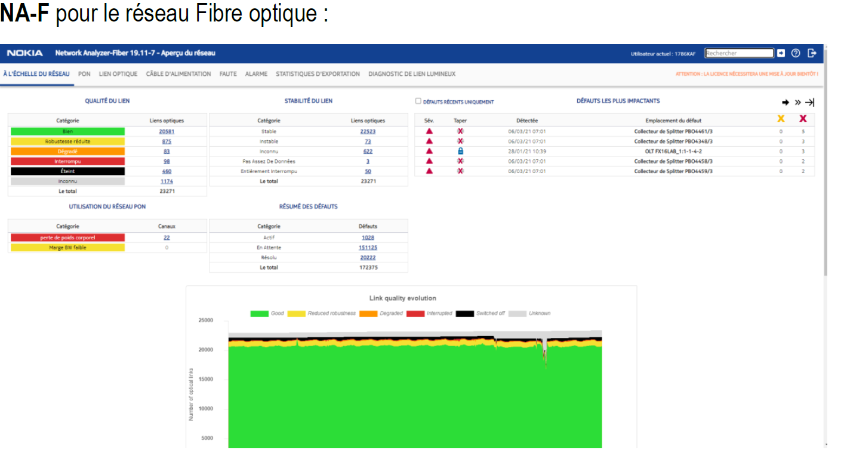Open Statistiques d'exportation tab
The image size is (847, 456).
click(318, 74)
